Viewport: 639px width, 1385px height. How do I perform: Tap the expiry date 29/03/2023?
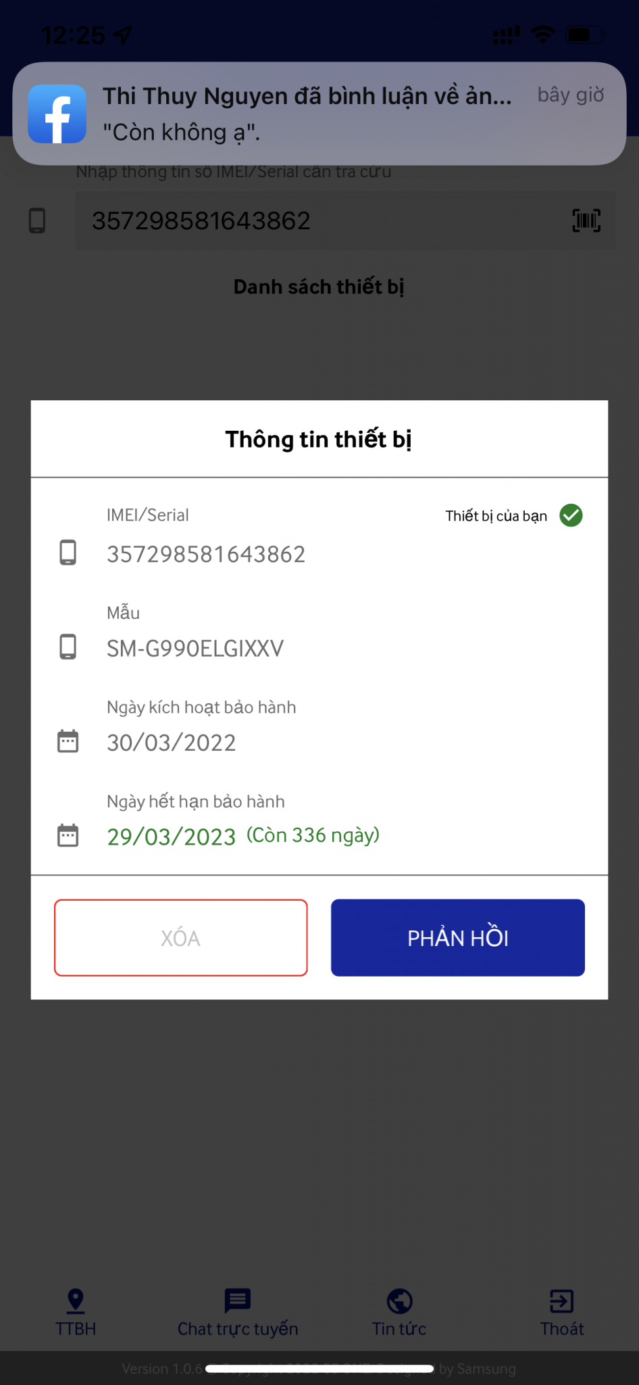click(x=172, y=837)
